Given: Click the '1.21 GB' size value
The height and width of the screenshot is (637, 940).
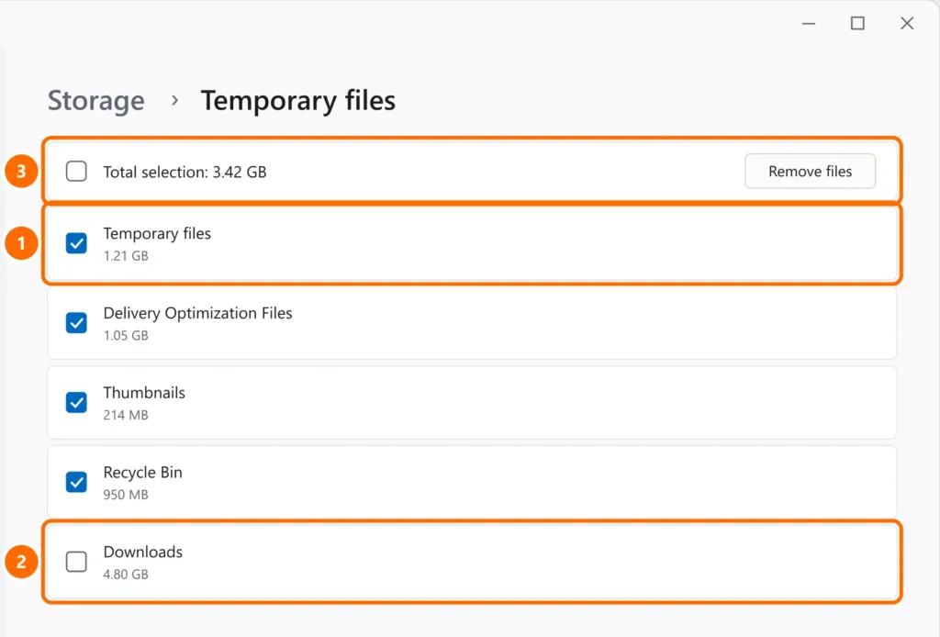Looking at the screenshot, I should tap(125, 256).
